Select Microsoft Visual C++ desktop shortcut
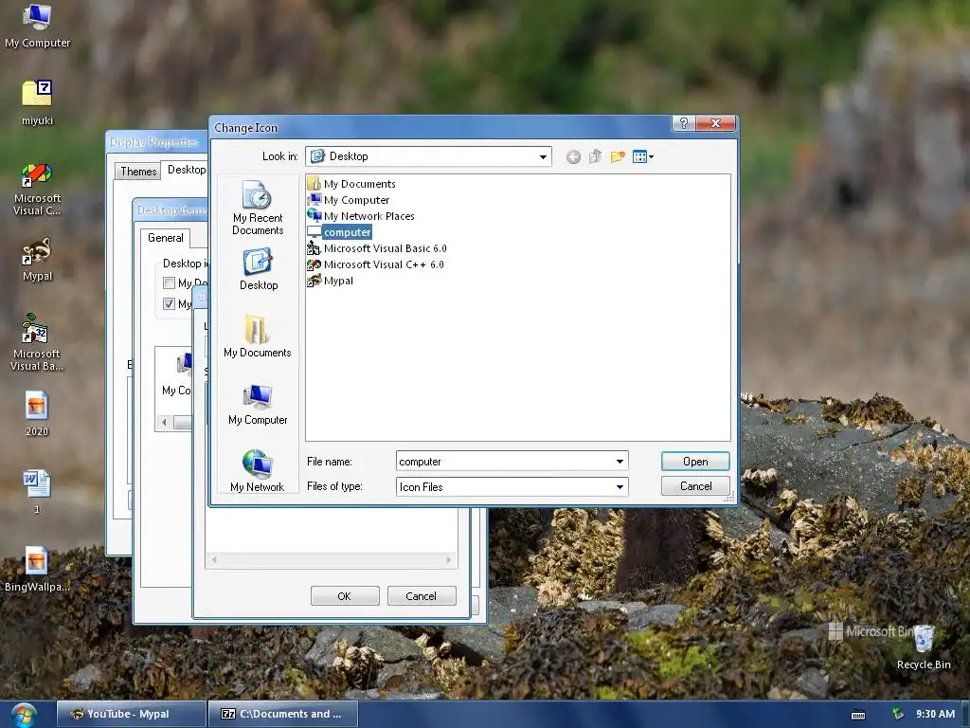 click(37, 190)
